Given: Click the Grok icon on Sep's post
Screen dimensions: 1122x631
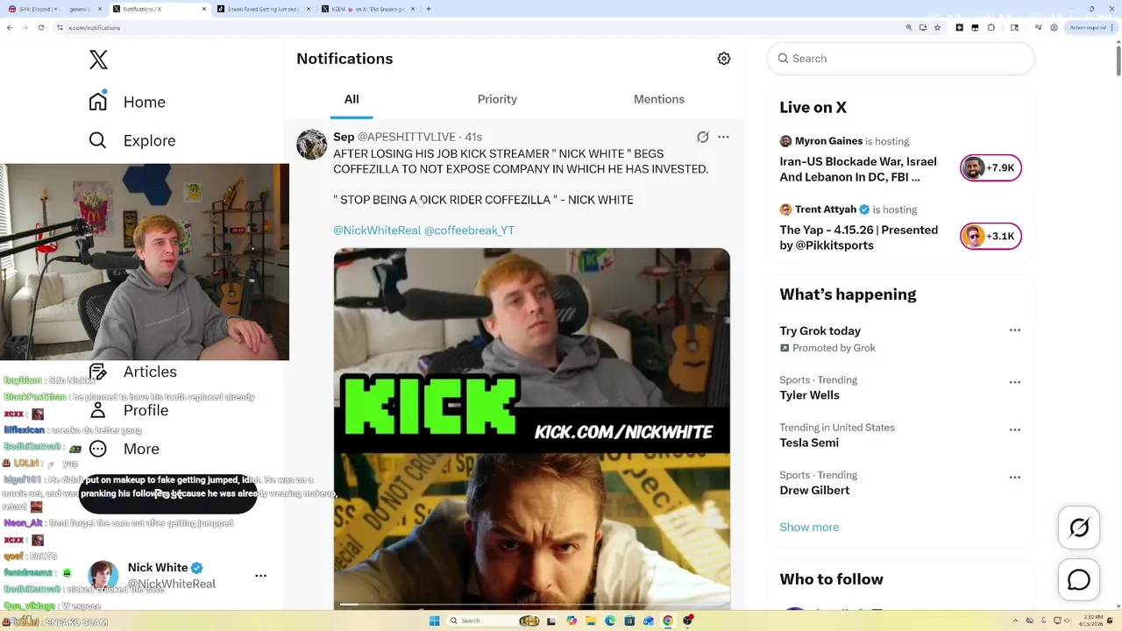Looking at the screenshot, I should pyautogui.click(x=702, y=137).
